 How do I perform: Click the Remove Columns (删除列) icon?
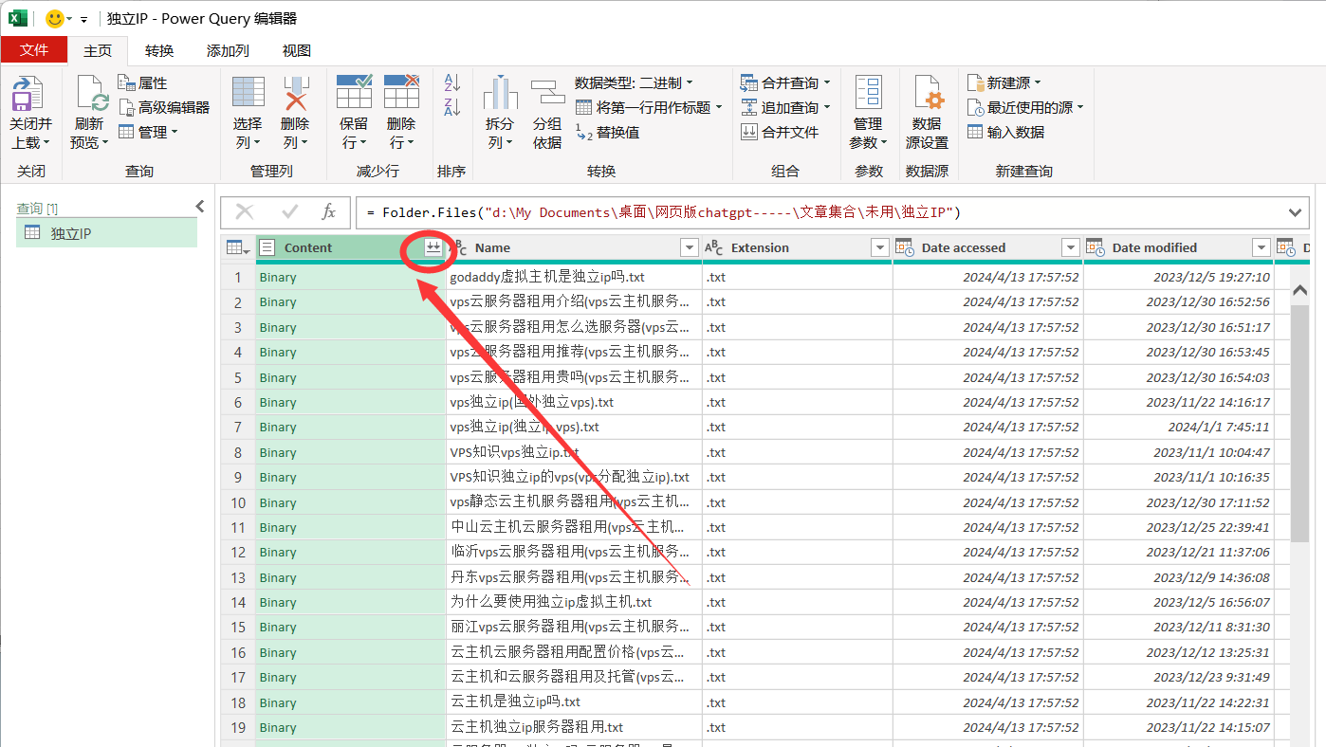pos(295,96)
